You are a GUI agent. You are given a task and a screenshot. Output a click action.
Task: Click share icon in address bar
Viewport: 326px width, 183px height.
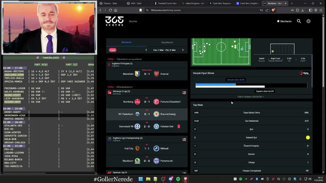click(267, 10)
